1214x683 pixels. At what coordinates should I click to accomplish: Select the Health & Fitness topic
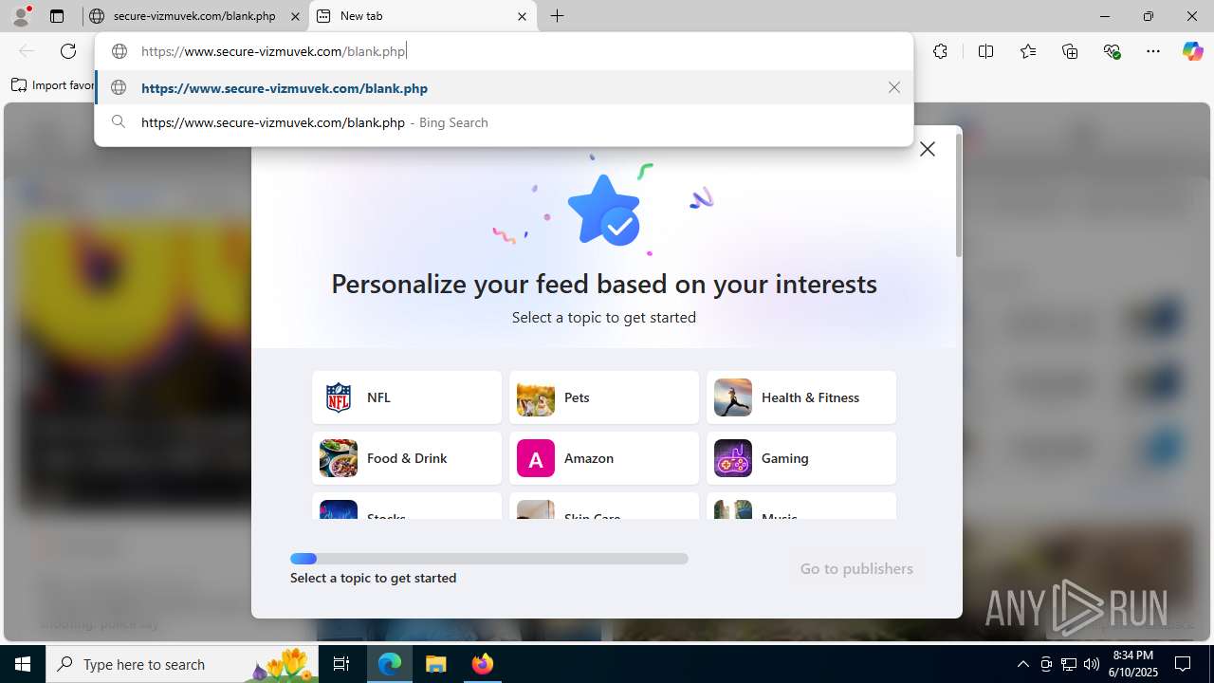(x=801, y=397)
